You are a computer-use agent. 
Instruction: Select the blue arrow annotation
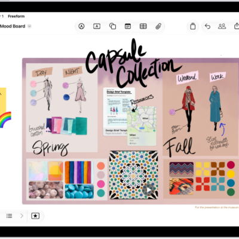click(223, 129)
